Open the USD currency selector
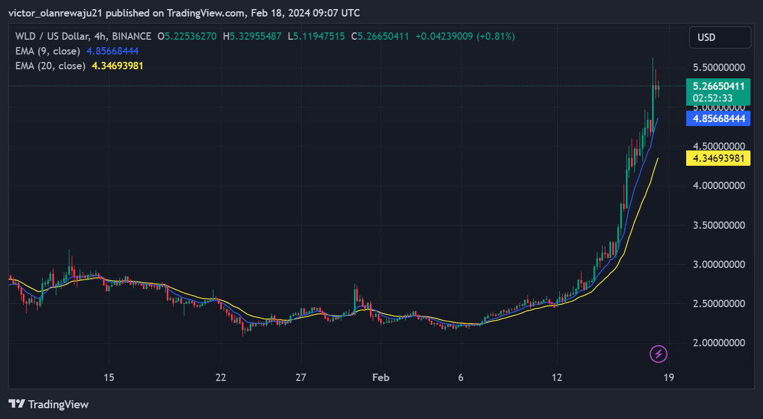The image size is (763, 419). click(720, 37)
